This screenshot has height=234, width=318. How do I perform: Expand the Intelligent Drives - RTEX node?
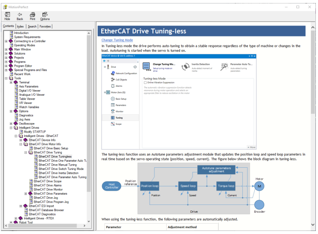[16, 218]
